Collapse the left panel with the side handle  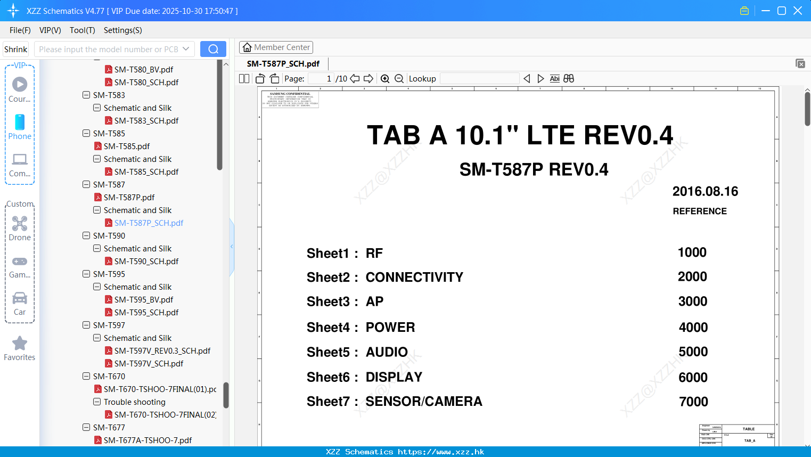(x=232, y=246)
